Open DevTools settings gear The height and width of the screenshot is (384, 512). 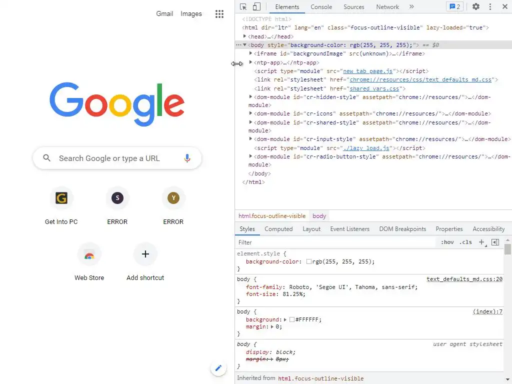tap(476, 6)
